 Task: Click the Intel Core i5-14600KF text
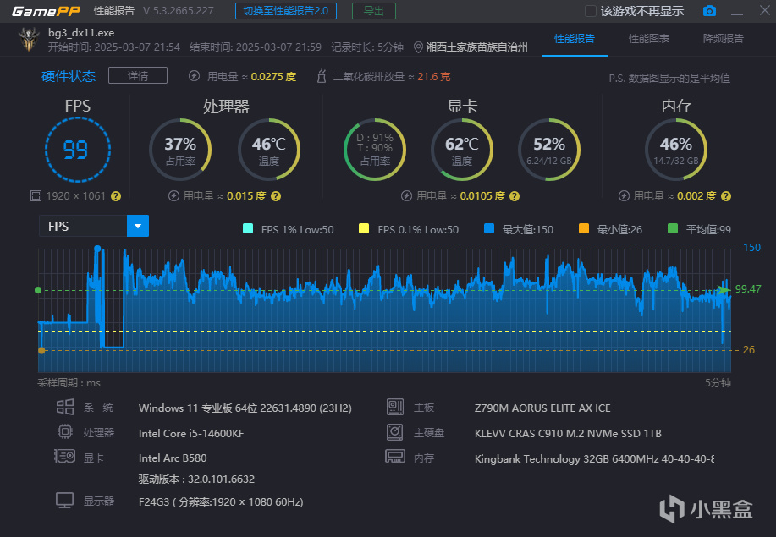point(191,434)
